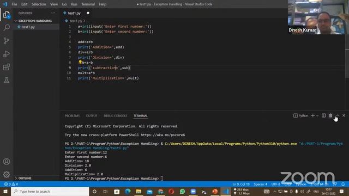Image resolution: width=349 pixels, height=196 pixels.
Task: Switch to the DEBUG CONSOLE tab
Action: pyautogui.click(x=115, y=116)
